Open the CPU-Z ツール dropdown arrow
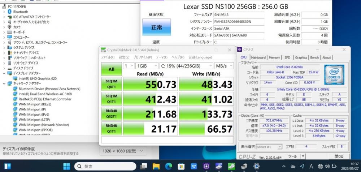 pos(303,156)
